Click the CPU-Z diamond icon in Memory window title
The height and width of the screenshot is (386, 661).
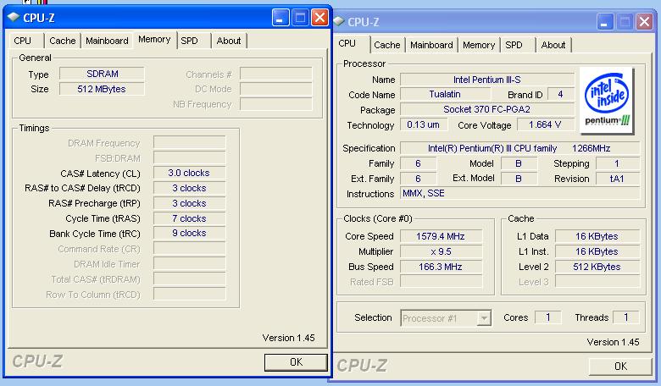point(13,18)
